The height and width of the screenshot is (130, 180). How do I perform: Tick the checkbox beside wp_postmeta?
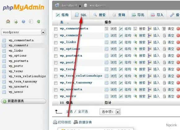point(56,56)
